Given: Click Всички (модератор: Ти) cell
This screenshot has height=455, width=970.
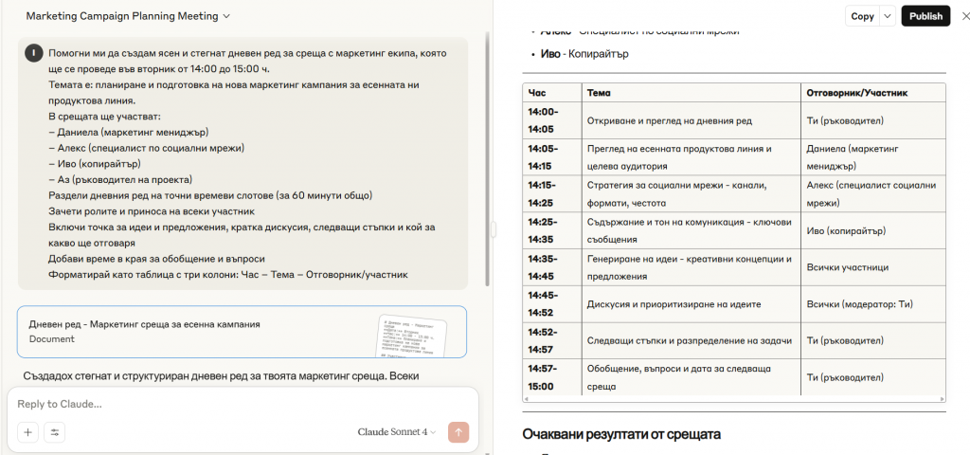Looking at the screenshot, I should [872, 304].
